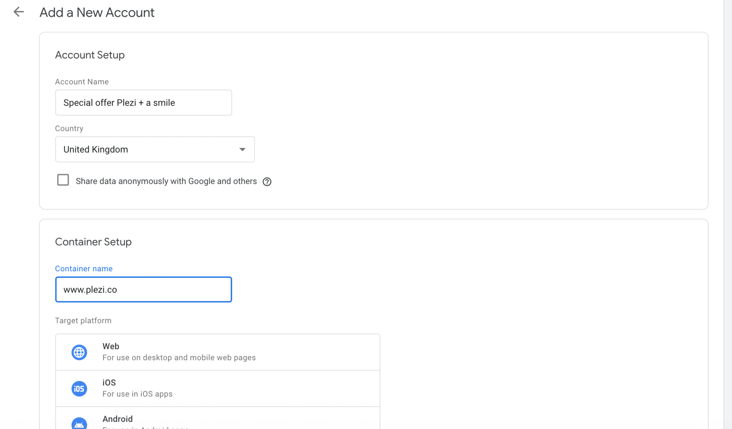This screenshot has width=732, height=429.
Task: Click the Android platform icon
Action: coord(79,423)
